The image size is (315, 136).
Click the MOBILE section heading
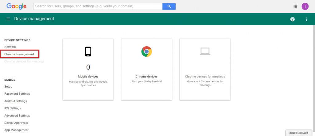pyautogui.click(x=10, y=80)
